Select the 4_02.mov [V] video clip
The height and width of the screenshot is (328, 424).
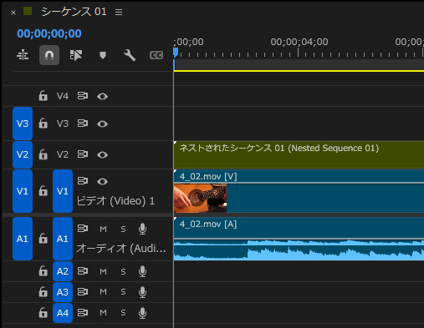pos(299,191)
